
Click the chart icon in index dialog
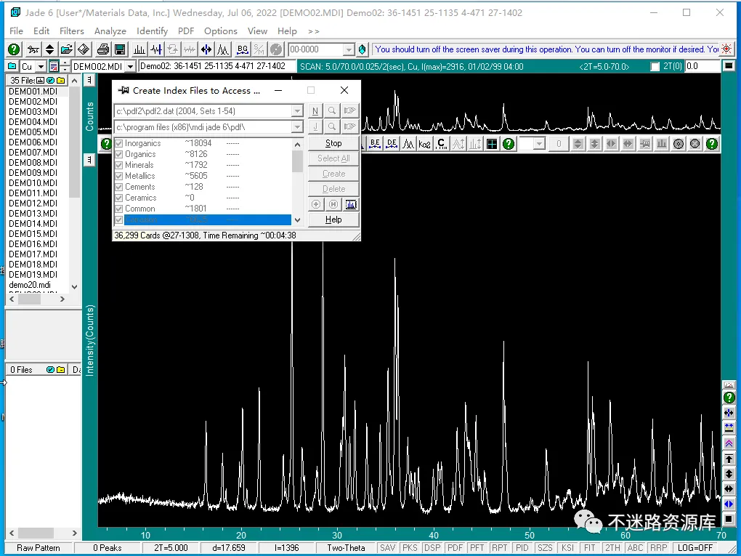point(351,204)
